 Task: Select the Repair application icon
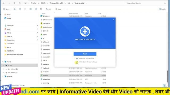[41, 35]
